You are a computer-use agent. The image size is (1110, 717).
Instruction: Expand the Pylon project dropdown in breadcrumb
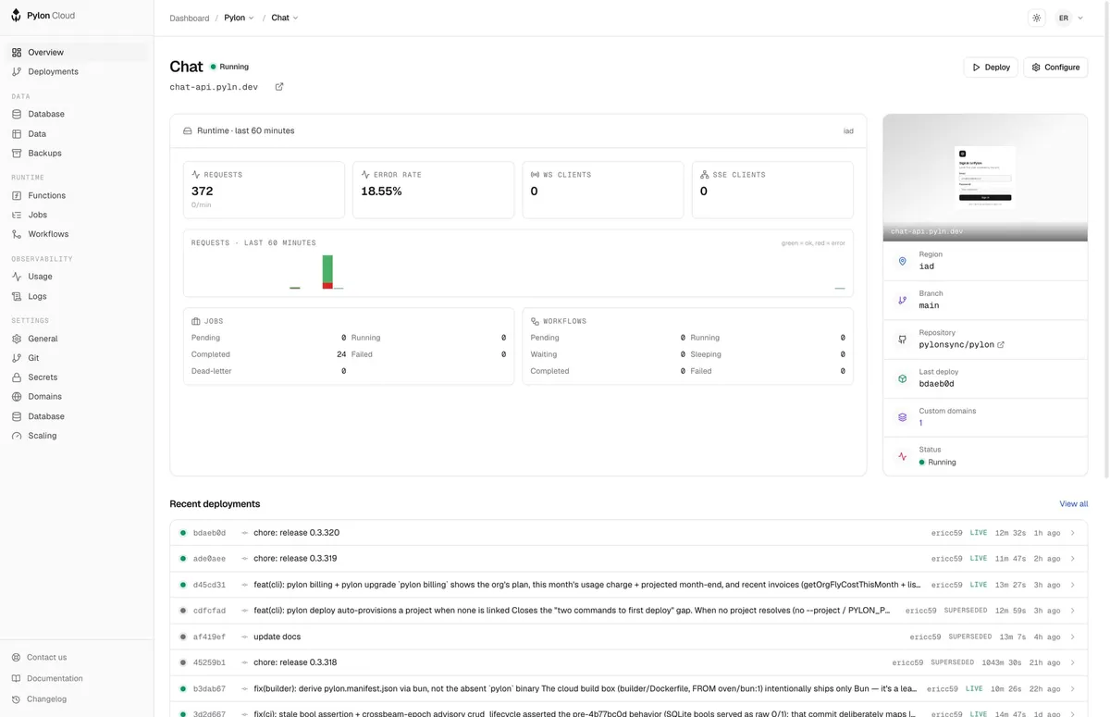pyautogui.click(x=239, y=18)
